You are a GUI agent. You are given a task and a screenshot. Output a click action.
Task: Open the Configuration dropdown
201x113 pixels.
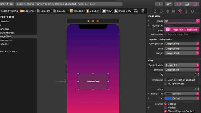tap(182, 44)
